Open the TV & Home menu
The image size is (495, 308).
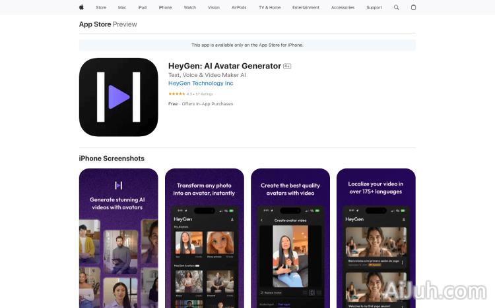[x=269, y=7]
